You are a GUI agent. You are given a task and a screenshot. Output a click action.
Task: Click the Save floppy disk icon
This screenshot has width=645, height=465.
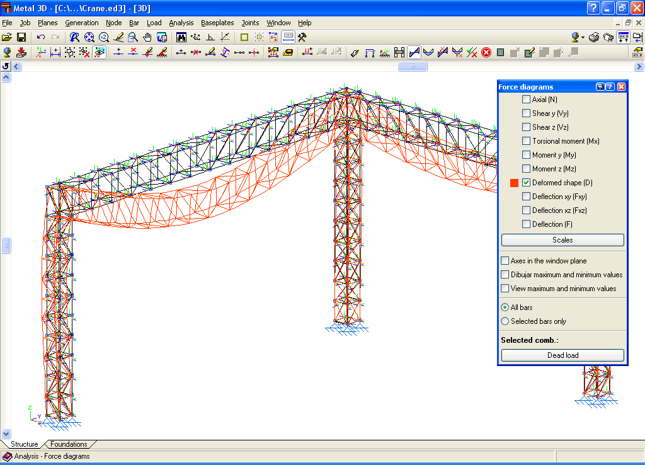21,37
